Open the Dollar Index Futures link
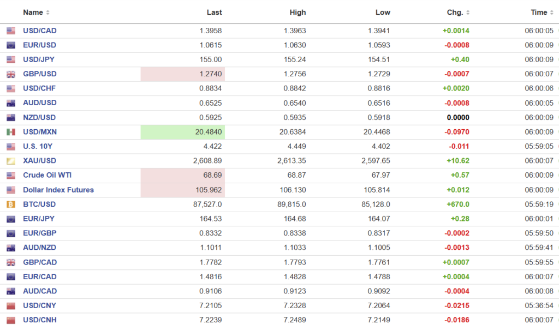 pos(58,190)
